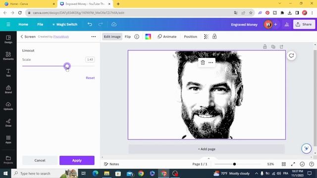Open the Uploads panel

click(8, 106)
